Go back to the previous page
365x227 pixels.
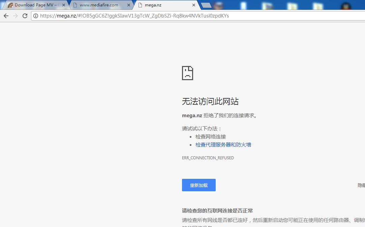(6, 16)
